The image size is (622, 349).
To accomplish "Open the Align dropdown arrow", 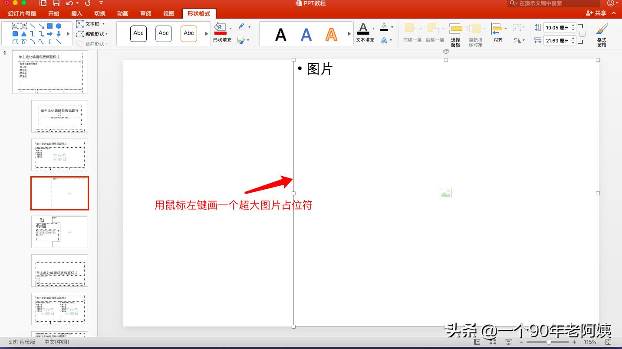I will point(506,29).
